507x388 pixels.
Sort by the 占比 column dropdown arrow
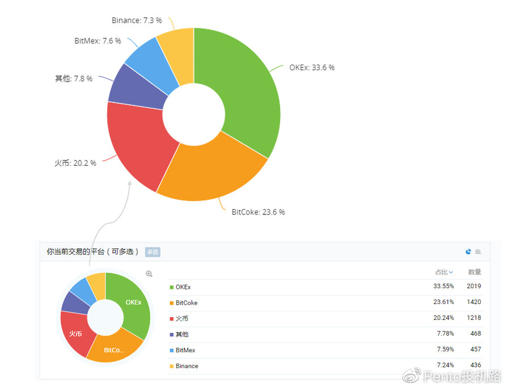tap(451, 272)
